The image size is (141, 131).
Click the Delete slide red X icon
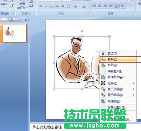[31, 6]
